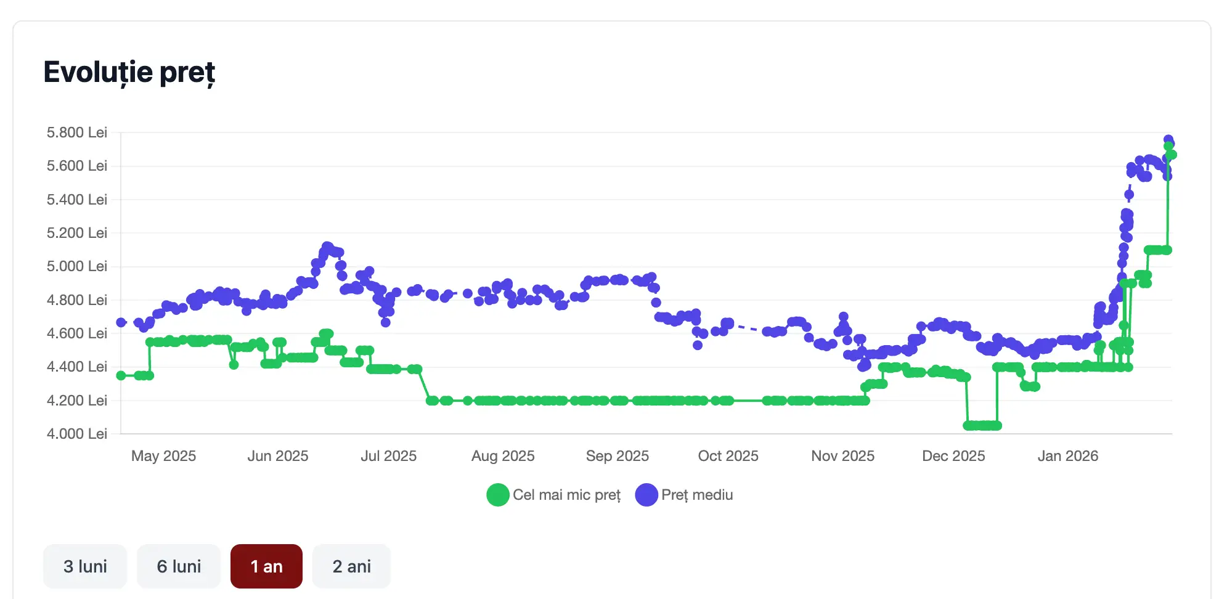
Task: Toggle the "Cel mai mic preț" legend label
Action: tap(566, 495)
